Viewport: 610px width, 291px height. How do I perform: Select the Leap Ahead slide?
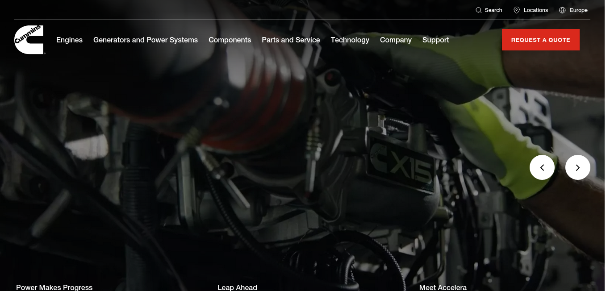tap(237, 287)
